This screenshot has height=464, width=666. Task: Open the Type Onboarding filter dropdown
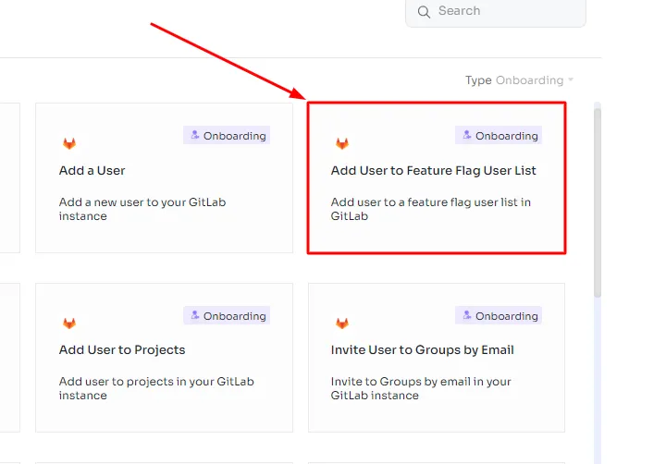519,80
